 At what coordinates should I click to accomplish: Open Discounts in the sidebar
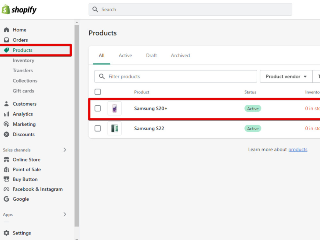point(23,134)
